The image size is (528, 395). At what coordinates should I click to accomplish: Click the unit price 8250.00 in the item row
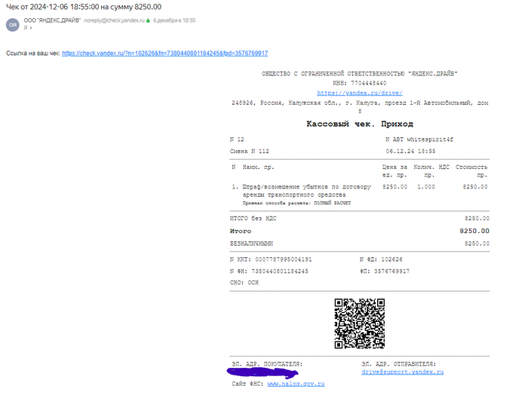(x=394, y=187)
